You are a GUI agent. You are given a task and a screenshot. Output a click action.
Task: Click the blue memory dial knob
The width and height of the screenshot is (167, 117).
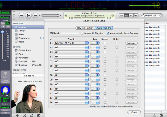coord(5,90)
